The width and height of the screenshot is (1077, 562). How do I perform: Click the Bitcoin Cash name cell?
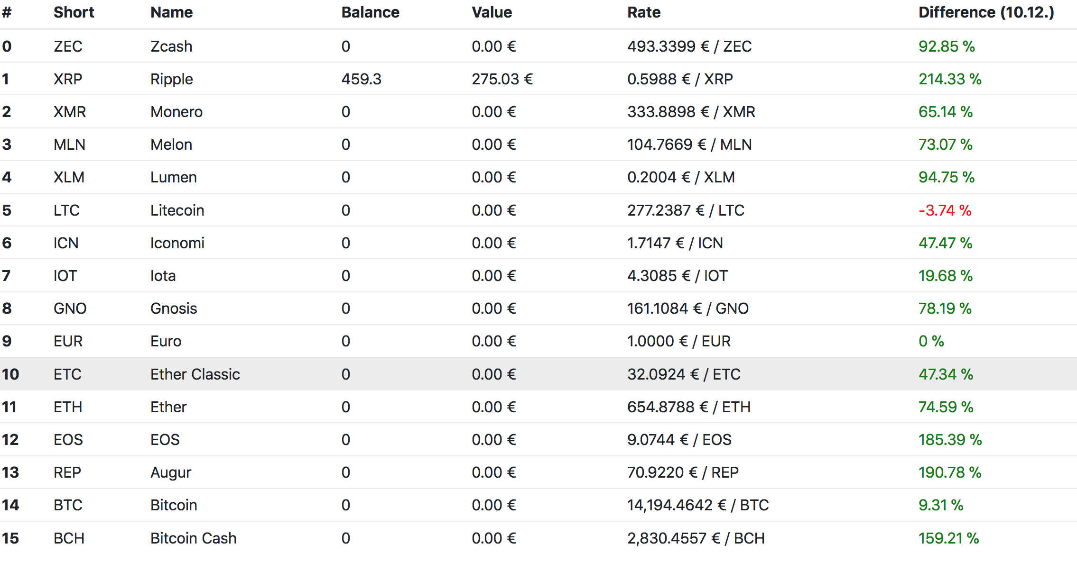tap(194, 538)
